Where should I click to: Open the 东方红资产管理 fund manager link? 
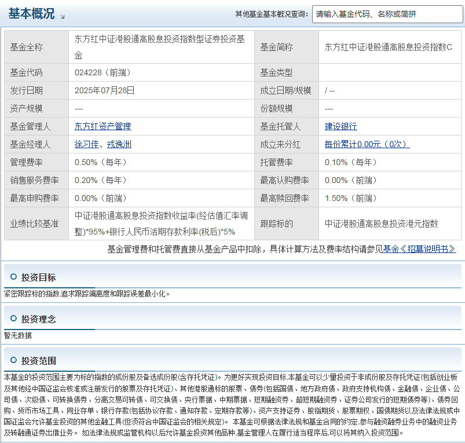click(102, 126)
